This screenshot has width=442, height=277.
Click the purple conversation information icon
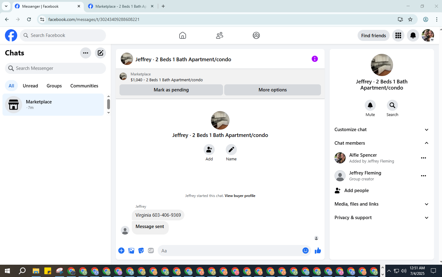click(314, 59)
